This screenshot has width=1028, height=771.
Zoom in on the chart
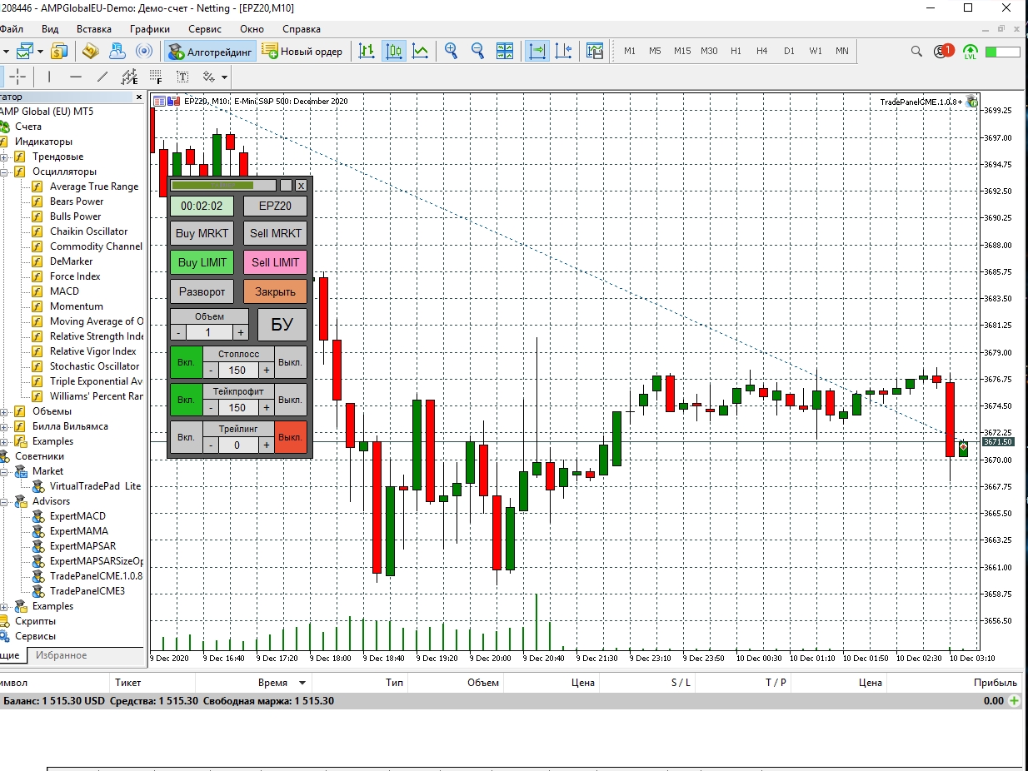452,51
